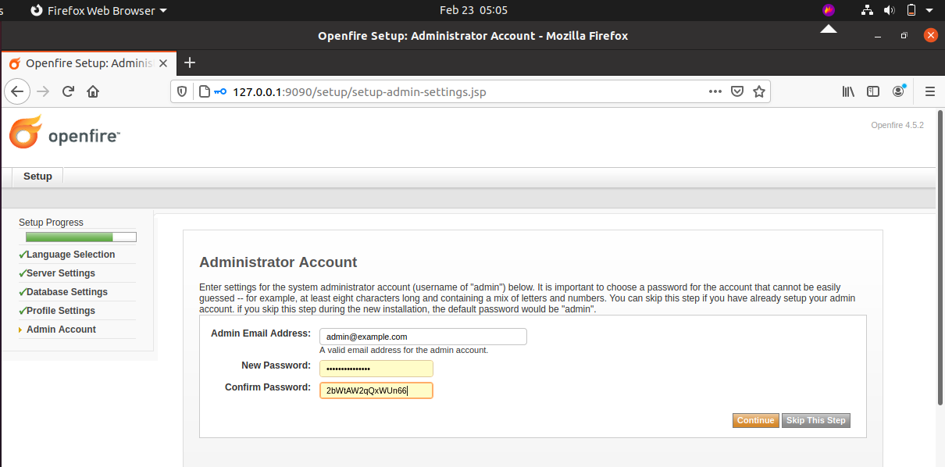Select Language Selection step in sidebar
Screen dimensions: 945x467
click(70, 255)
